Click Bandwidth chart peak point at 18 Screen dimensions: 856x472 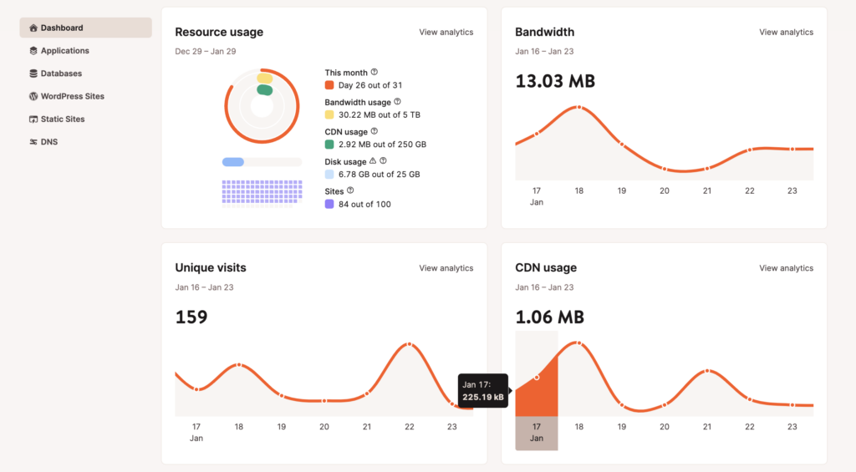click(579, 108)
